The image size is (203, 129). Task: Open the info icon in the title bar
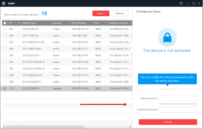[x=181, y=3]
